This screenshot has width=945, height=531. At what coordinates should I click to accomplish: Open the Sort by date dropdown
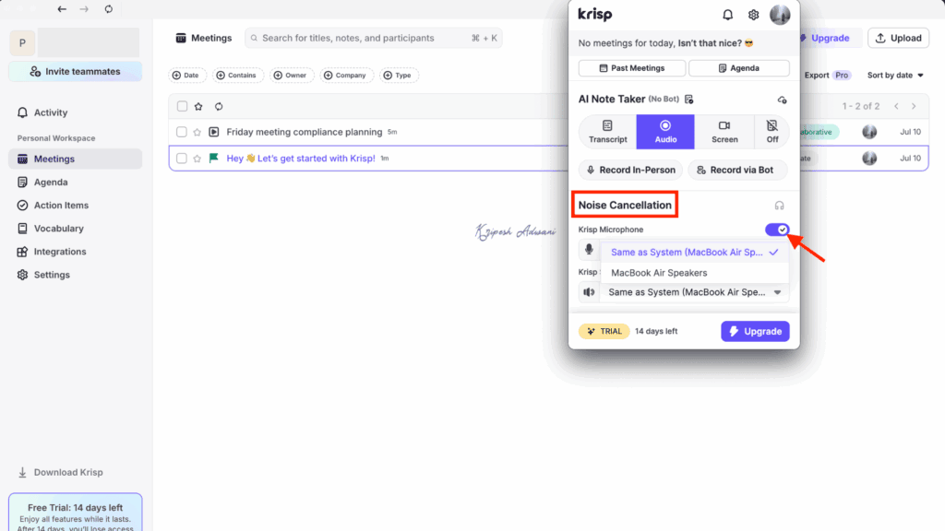click(891, 75)
